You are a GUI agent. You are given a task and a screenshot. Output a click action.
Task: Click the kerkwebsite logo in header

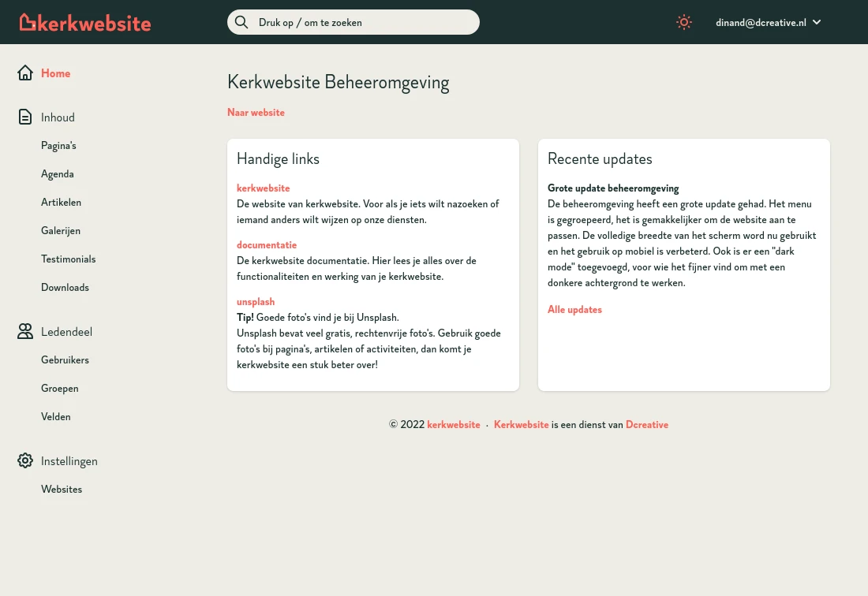coord(85,23)
